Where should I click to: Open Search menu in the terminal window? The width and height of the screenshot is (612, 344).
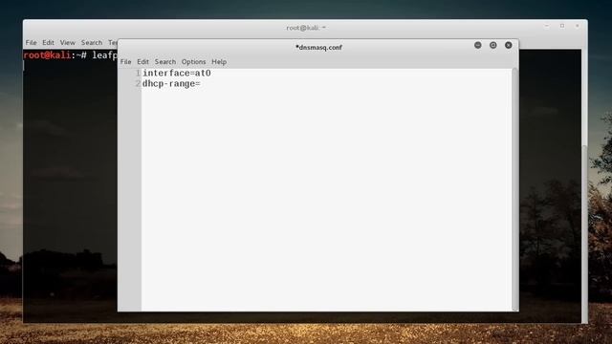pyautogui.click(x=92, y=42)
